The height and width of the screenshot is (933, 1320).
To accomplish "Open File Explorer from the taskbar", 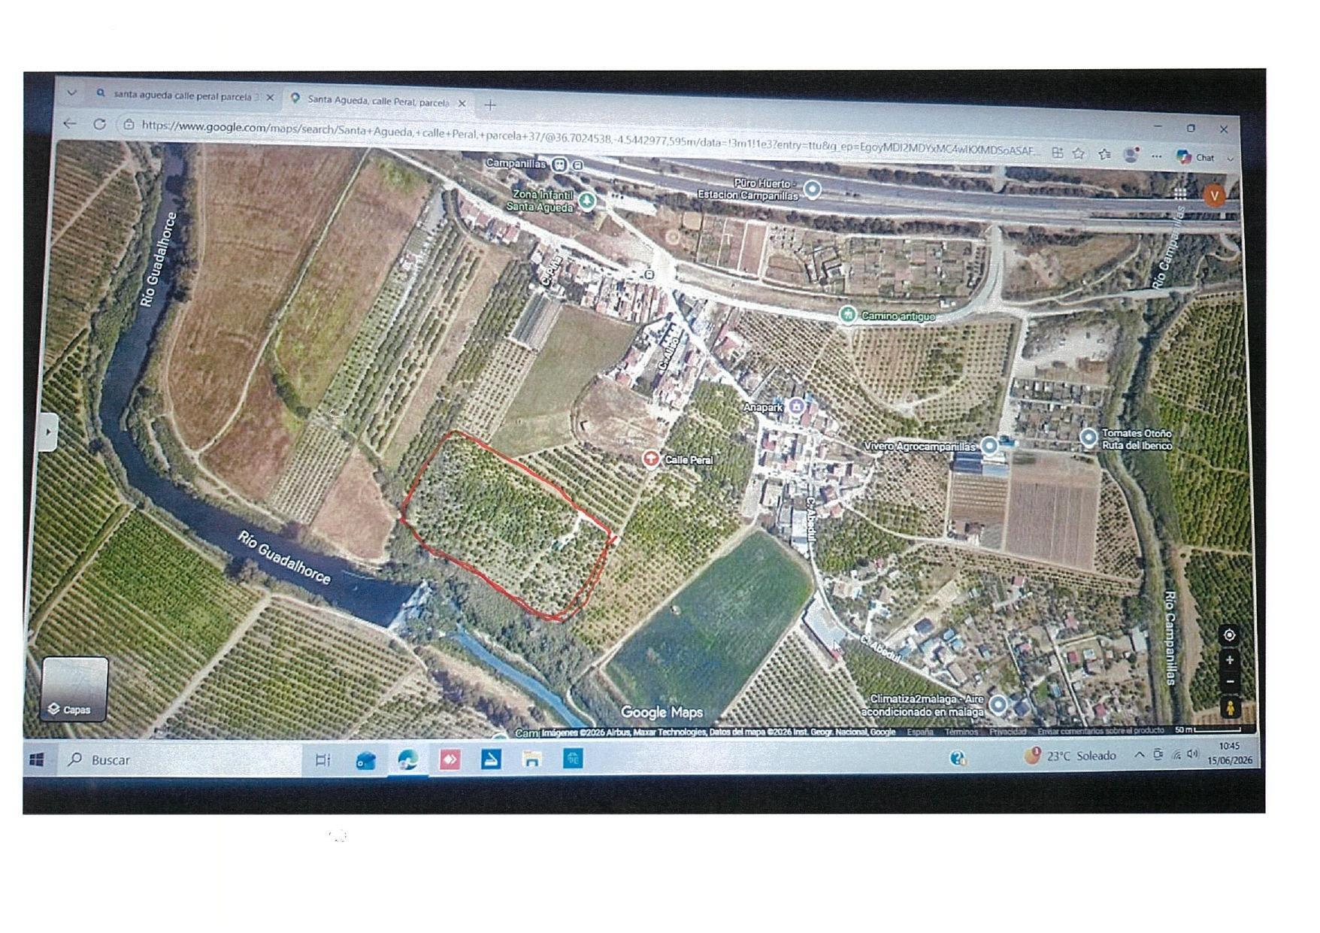I will [532, 759].
